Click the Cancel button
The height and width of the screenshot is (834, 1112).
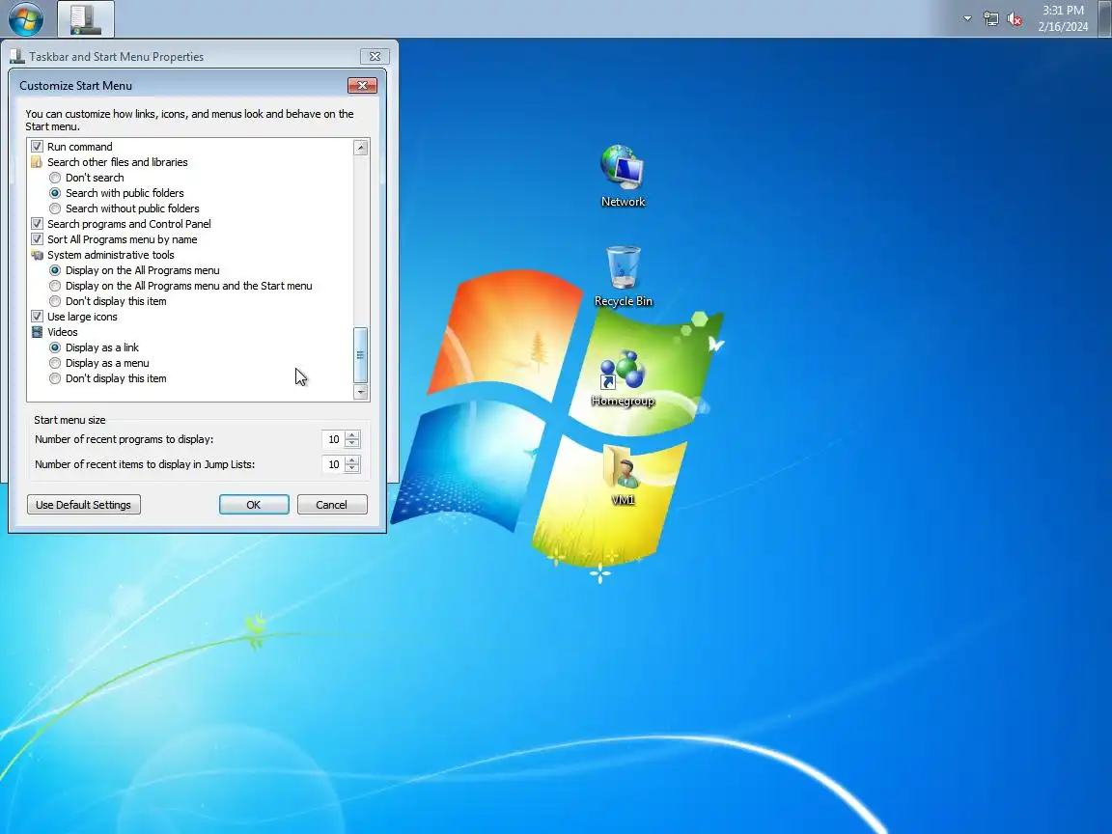pyautogui.click(x=332, y=505)
